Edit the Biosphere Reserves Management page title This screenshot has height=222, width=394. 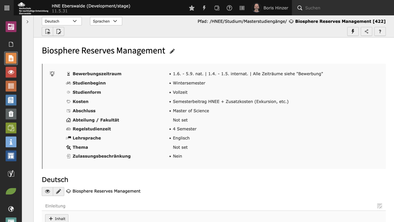pos(172,51)
